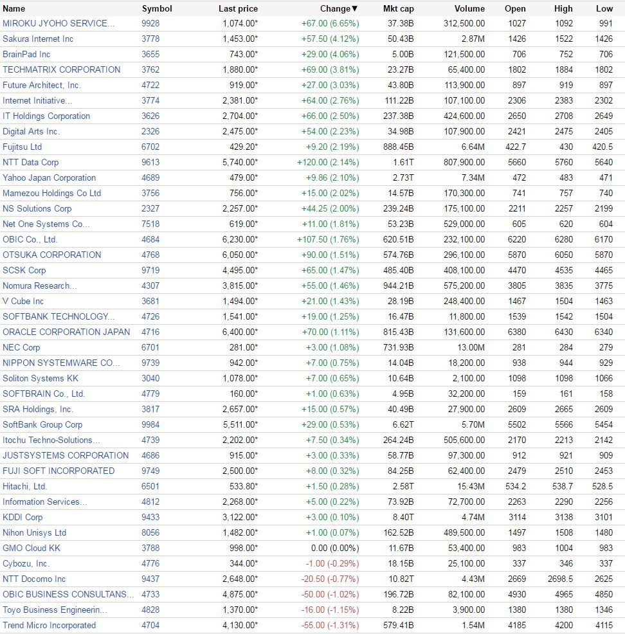
Task: Open NIPPON SYSTEMWARE CO link
Action: point(61,363)
